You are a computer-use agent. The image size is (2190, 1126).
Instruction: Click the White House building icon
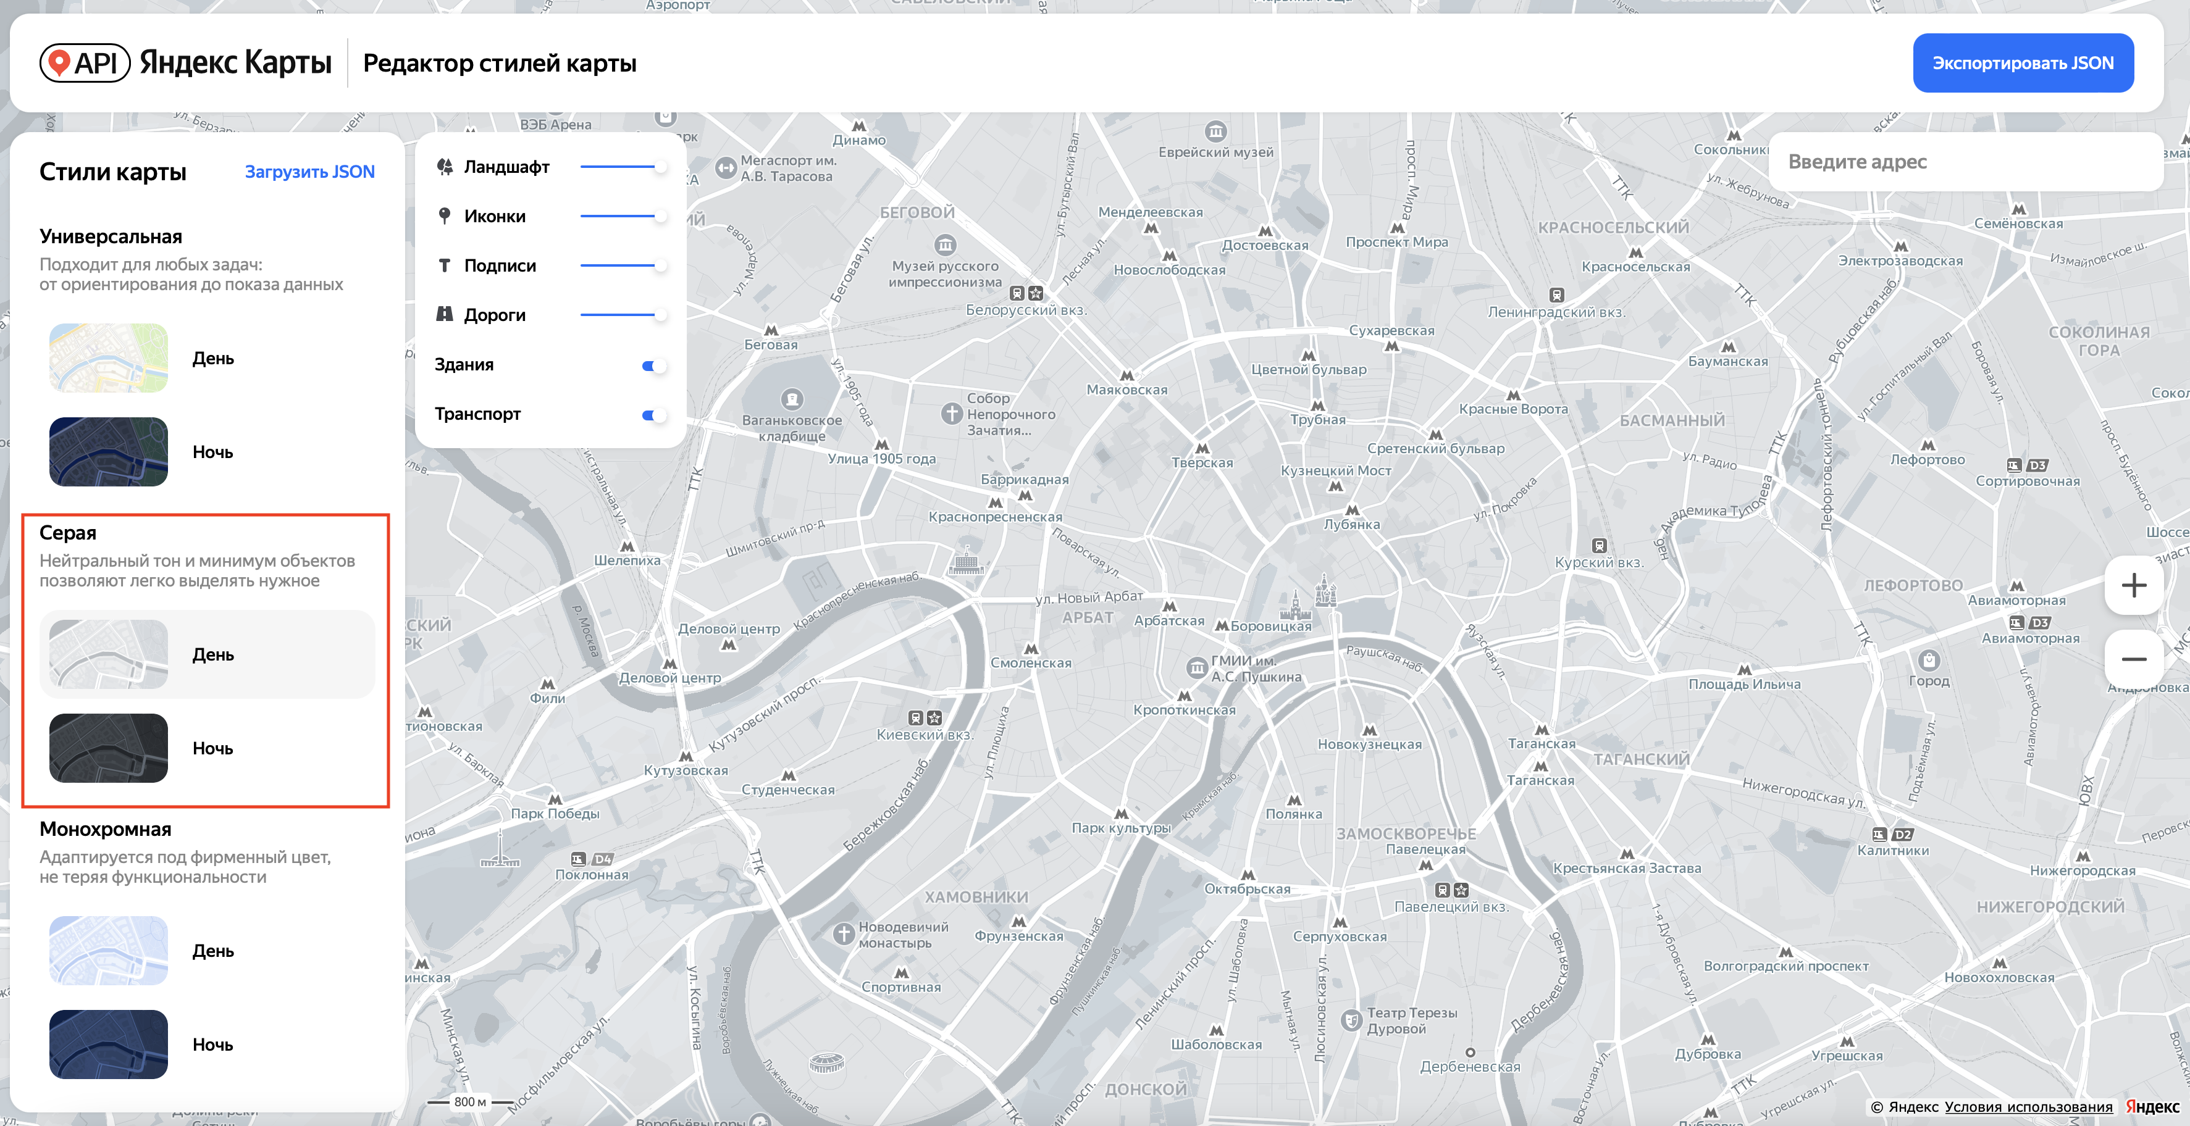pyautogui.click(x=966, y=561)
